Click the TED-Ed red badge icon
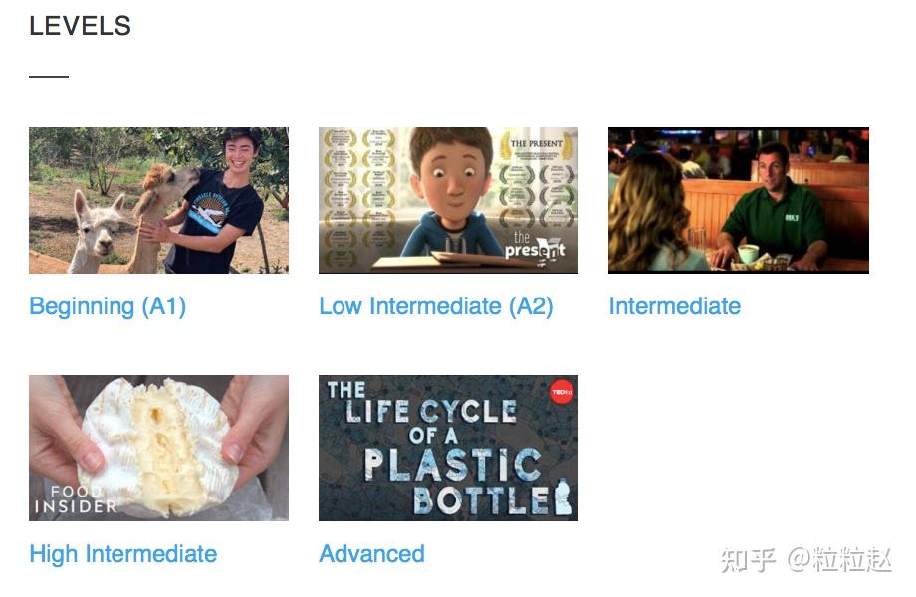 561,392
